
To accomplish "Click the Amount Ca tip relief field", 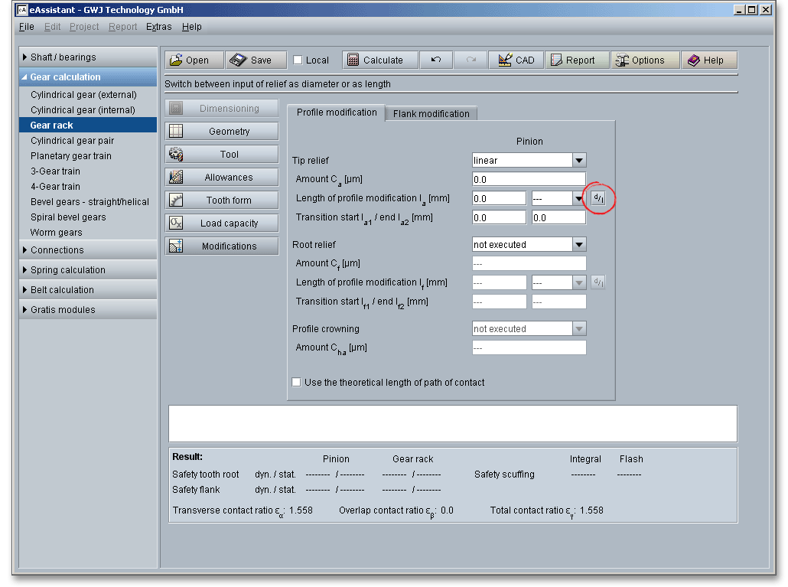I will [529, 179].
